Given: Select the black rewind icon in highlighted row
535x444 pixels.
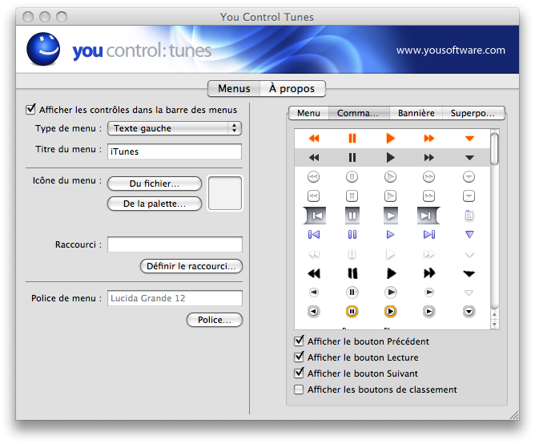Looking at the screenshot, I should (x=314, y=157).
